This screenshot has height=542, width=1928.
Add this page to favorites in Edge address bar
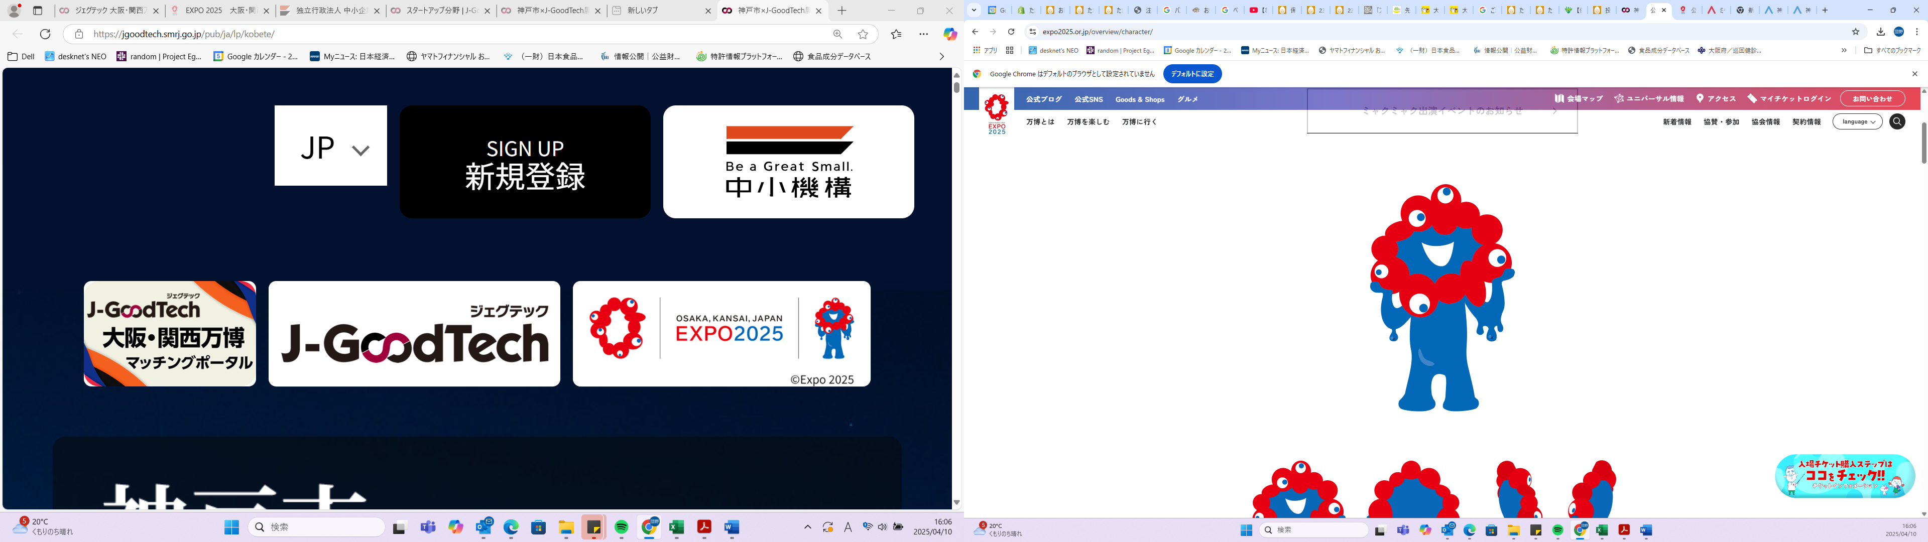pos(863,35)
